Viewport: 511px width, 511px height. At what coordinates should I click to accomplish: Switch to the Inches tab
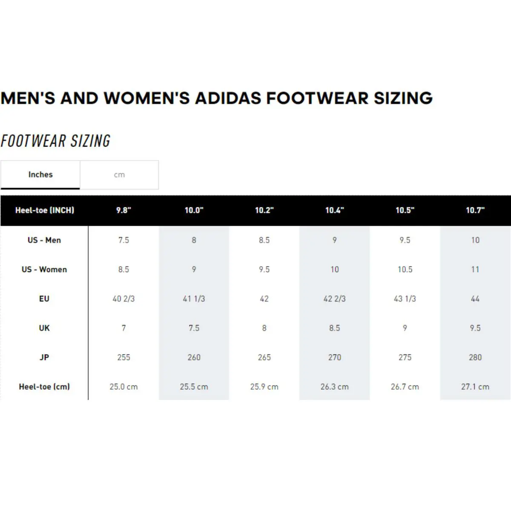pyautogui.click(x=40, y=175)
